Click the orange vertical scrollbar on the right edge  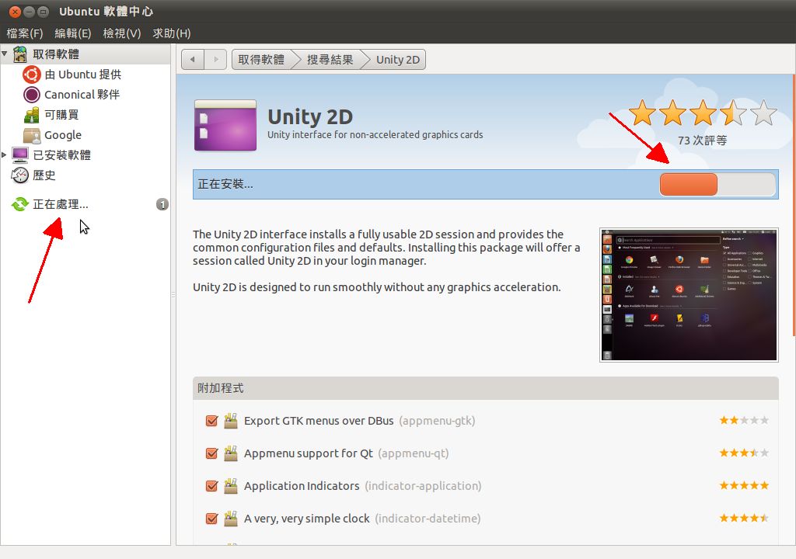tap(794, 206)
